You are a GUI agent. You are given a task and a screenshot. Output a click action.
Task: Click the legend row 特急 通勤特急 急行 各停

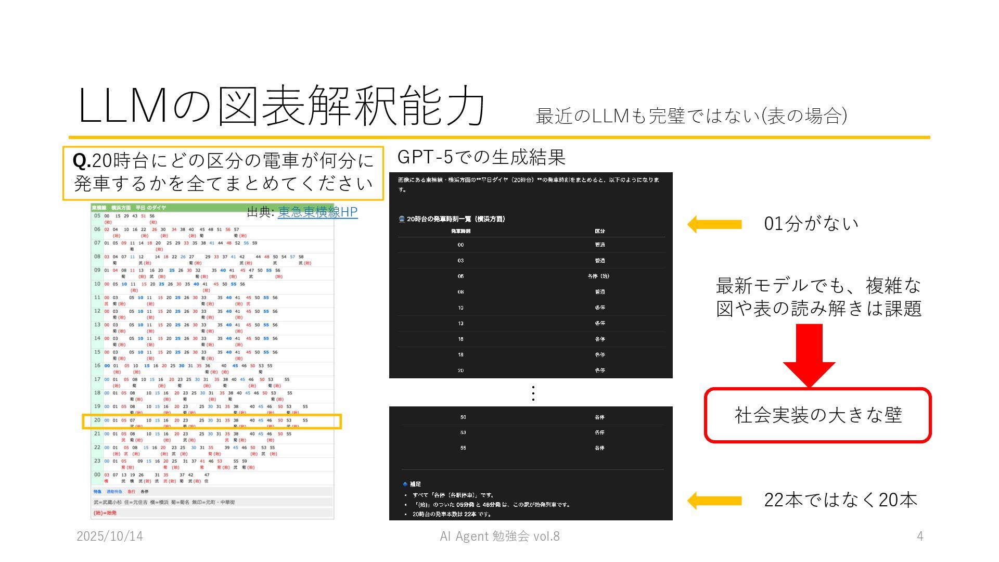(121, 492)
